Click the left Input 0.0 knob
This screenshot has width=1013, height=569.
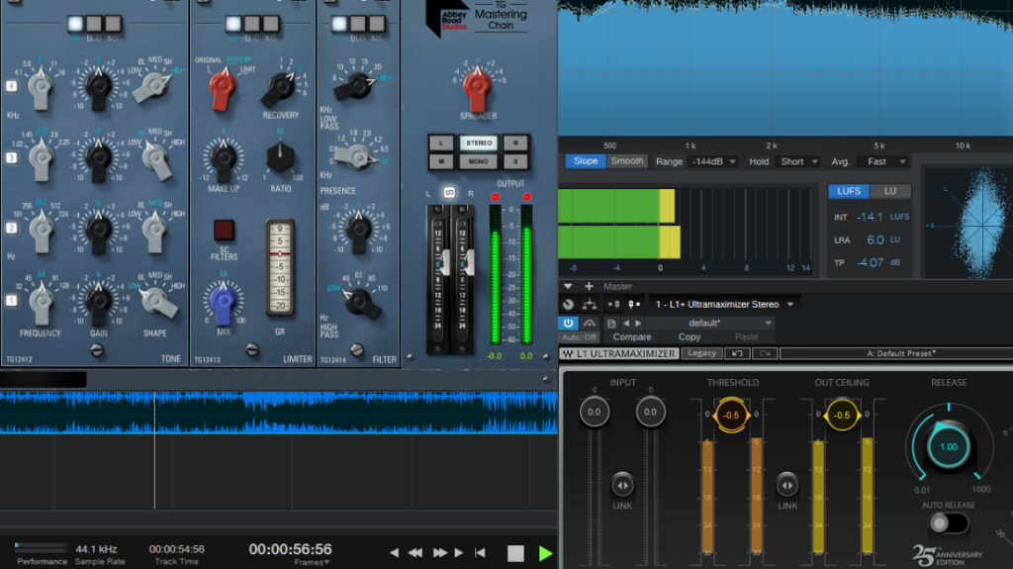[595, 412]
